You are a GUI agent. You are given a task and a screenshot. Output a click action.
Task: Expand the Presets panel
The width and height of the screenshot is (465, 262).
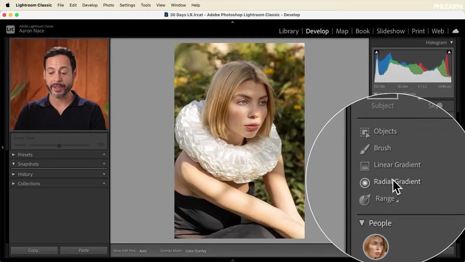[14, 155]
